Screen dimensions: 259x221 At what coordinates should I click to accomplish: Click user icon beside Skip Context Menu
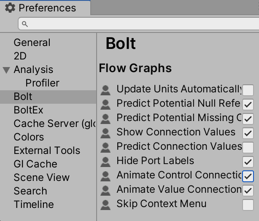[106, 205]
